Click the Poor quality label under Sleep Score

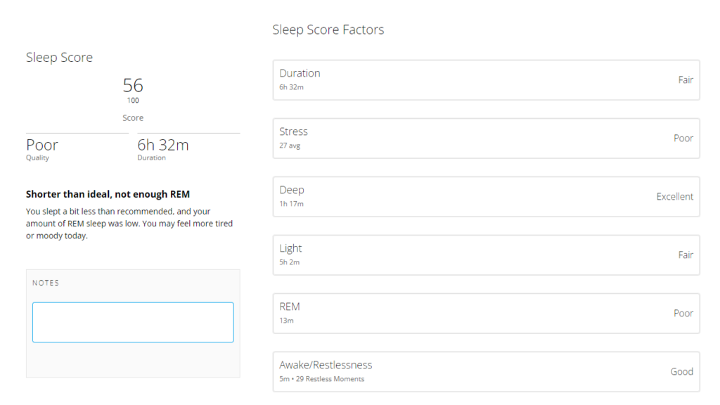(42, 146)
